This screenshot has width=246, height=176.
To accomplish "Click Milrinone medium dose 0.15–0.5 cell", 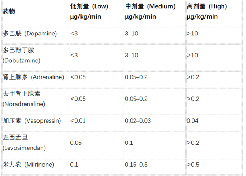I will coord(155,167).
